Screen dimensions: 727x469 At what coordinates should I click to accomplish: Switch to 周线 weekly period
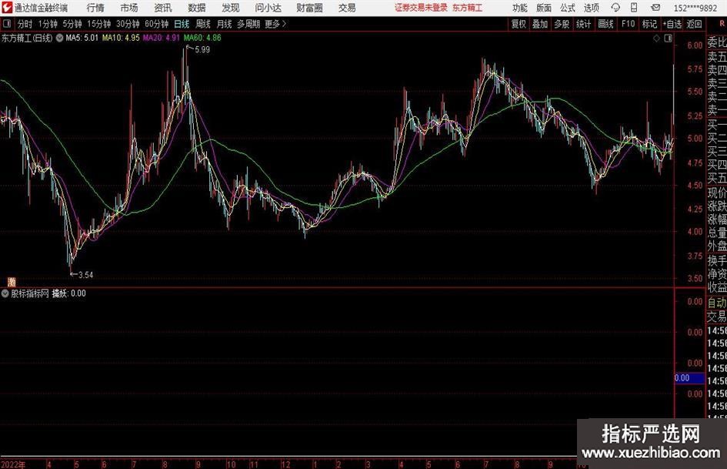pos(203,24)
